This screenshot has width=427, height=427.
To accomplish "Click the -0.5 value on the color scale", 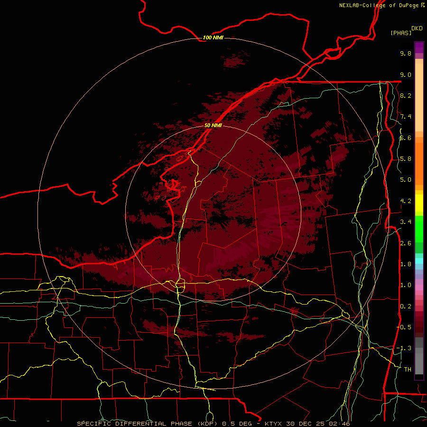I will coord(404,327).
